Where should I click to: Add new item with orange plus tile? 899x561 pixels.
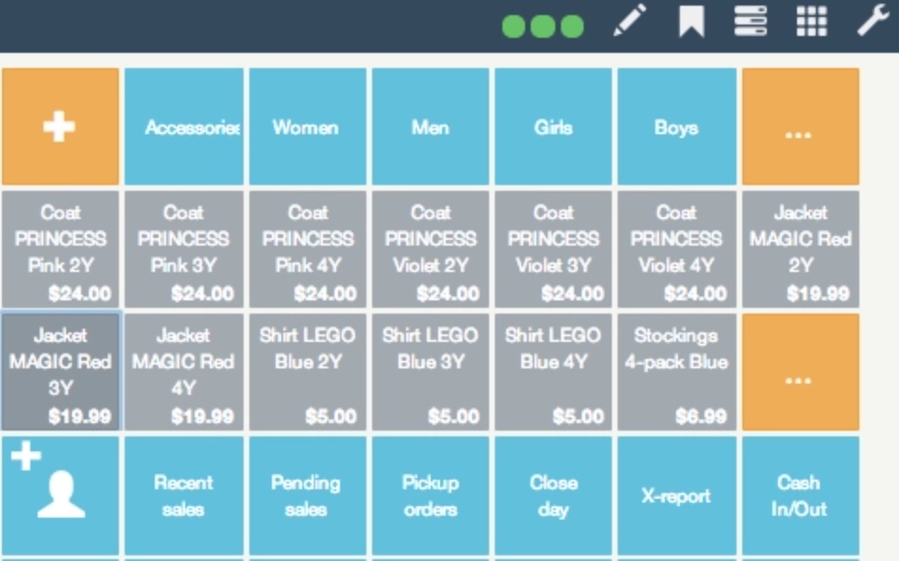coord(60,127)
